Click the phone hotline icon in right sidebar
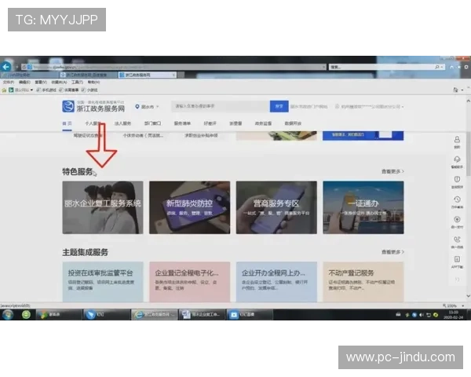The image size is (471, 377). point(457,240)
